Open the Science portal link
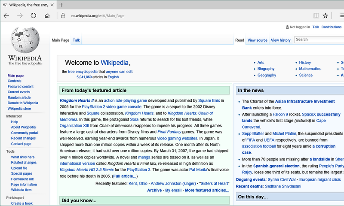Viewport: 344px width, 206px height. [306, 75]
